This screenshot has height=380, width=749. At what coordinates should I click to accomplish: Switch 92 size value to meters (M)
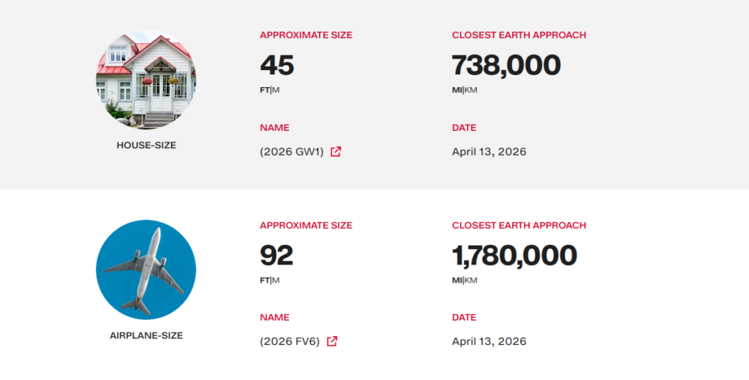[276, 280]
